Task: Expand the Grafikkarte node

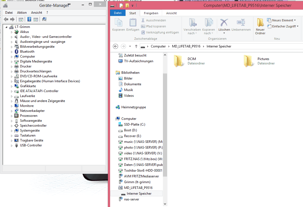Action: 12,86
